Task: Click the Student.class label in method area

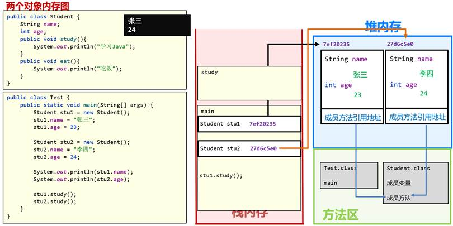Action: (x=408, y=168)
